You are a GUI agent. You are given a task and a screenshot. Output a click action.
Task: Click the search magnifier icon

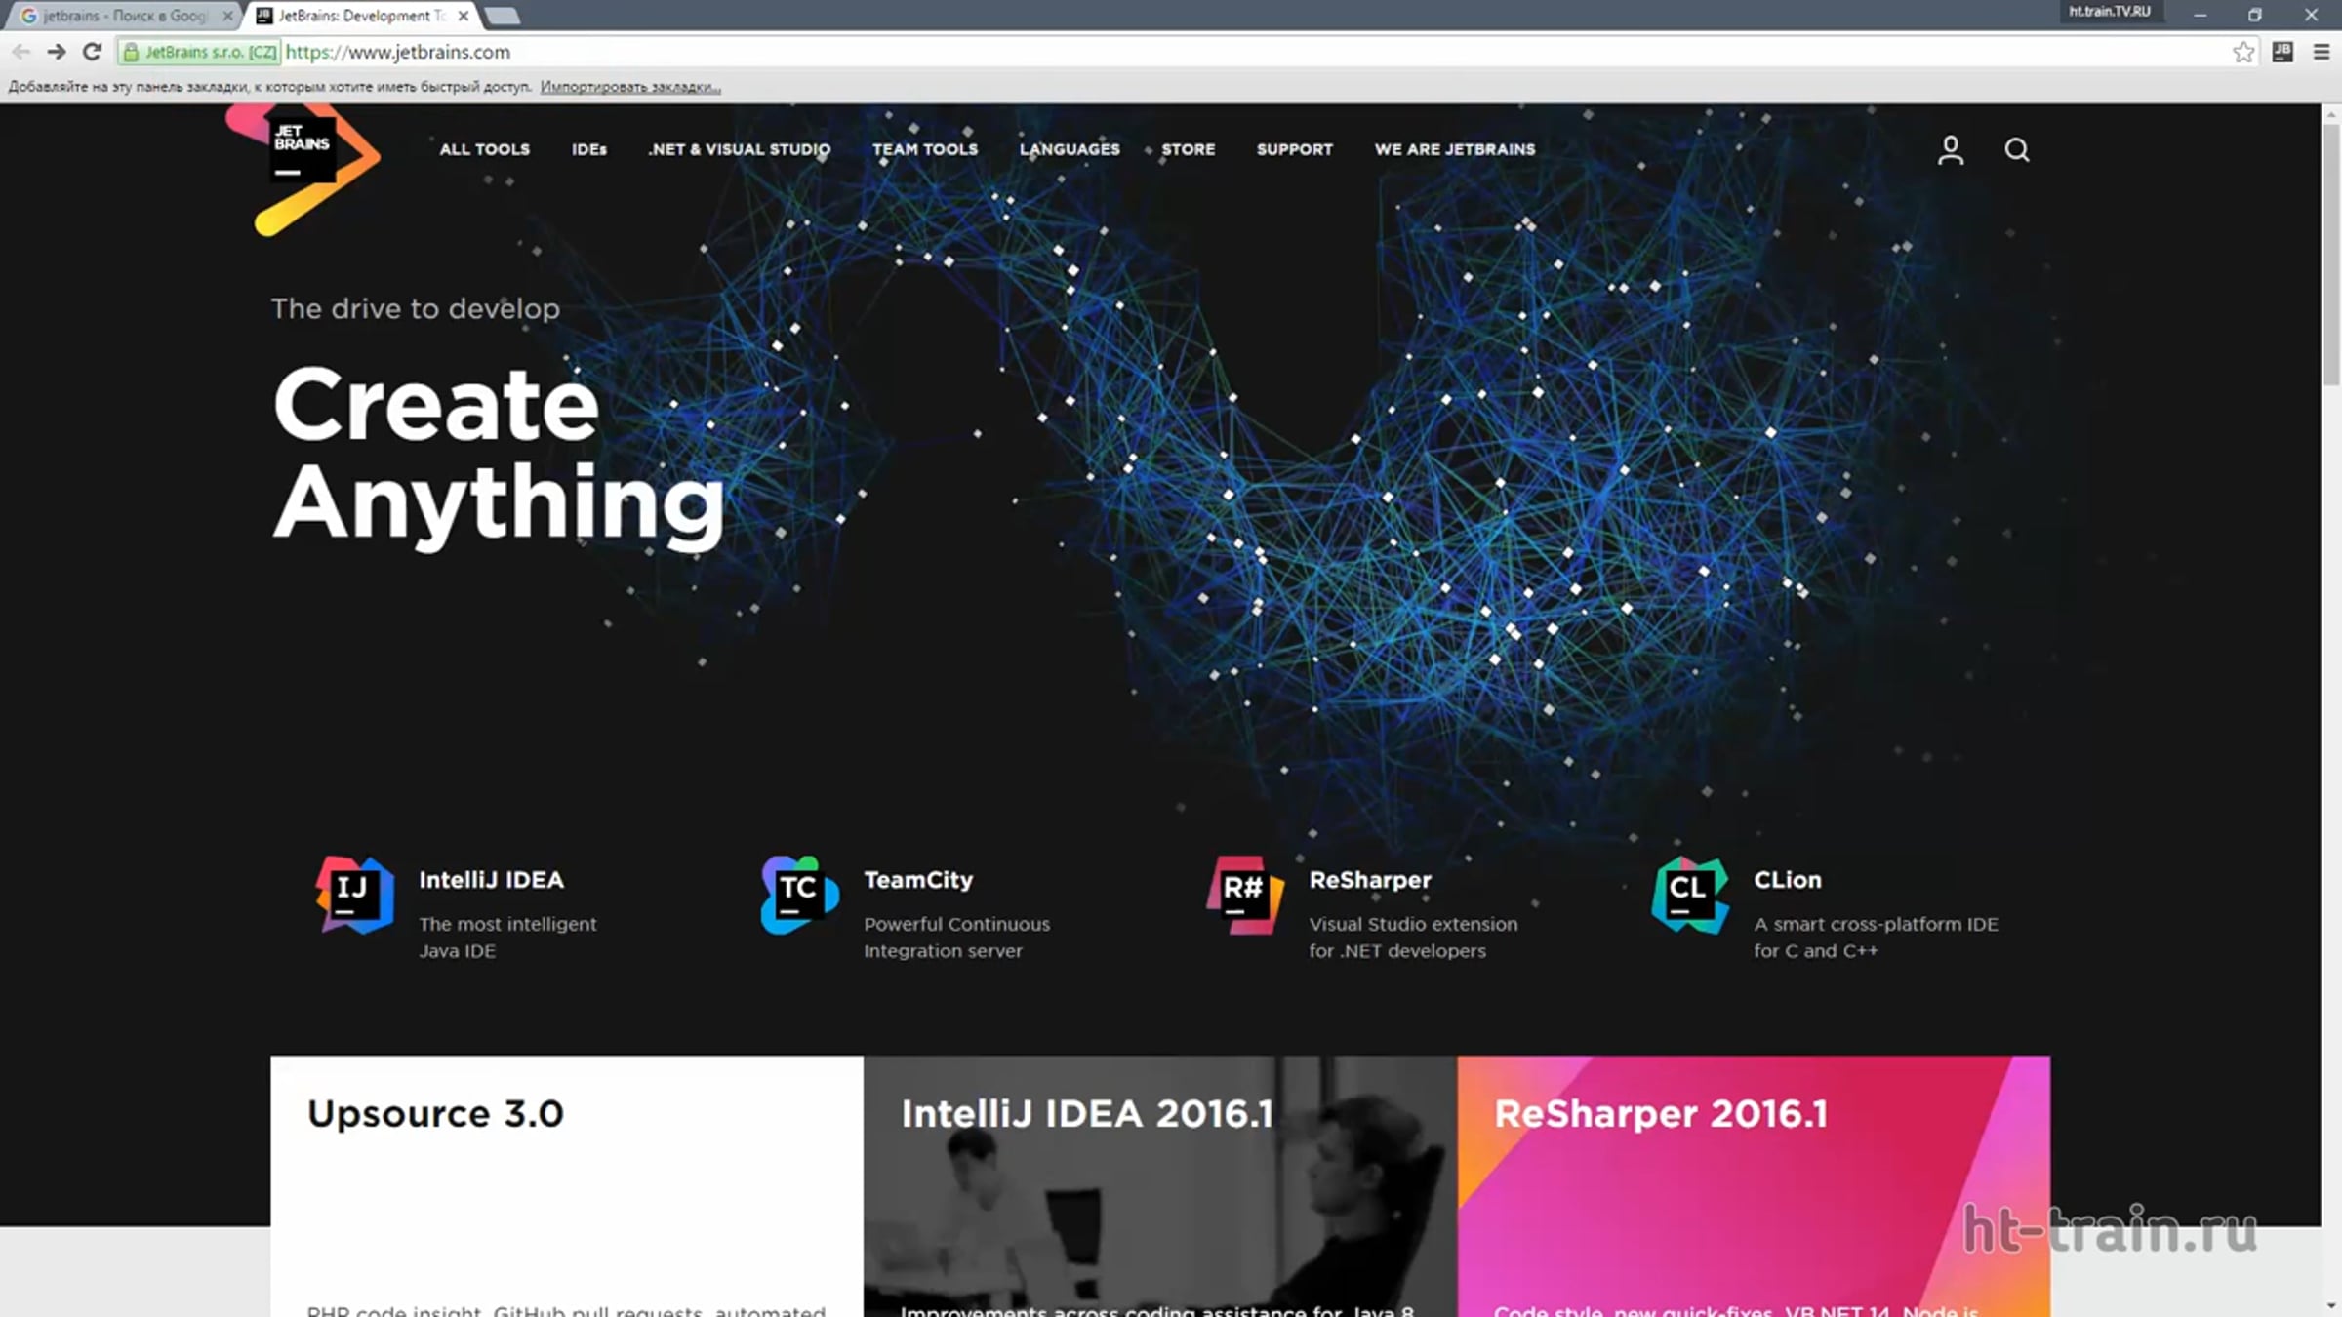2016,150
